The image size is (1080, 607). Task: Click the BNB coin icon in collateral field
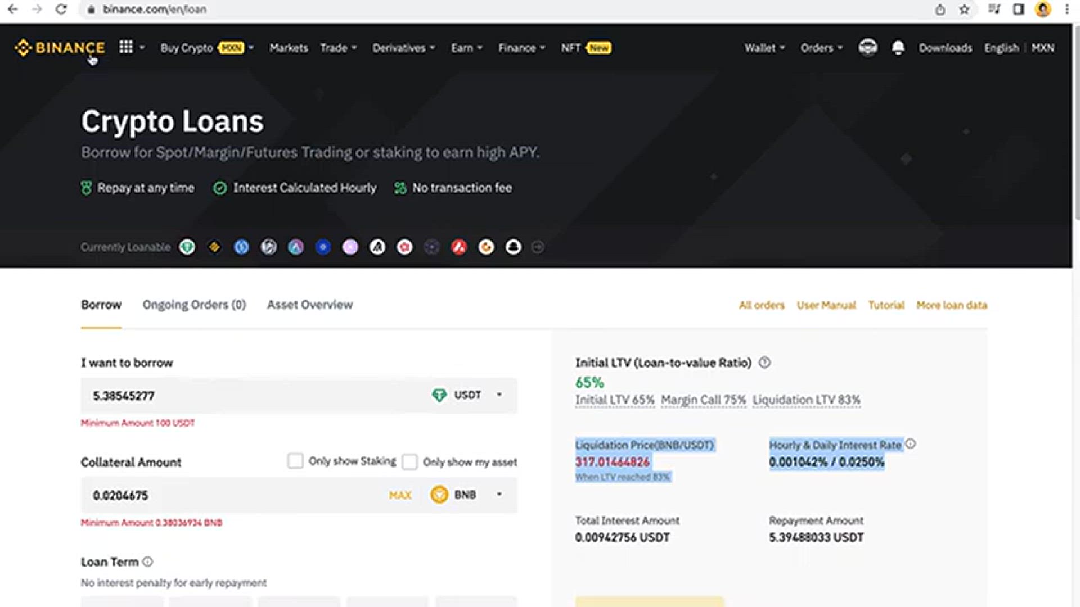point(439,495)
